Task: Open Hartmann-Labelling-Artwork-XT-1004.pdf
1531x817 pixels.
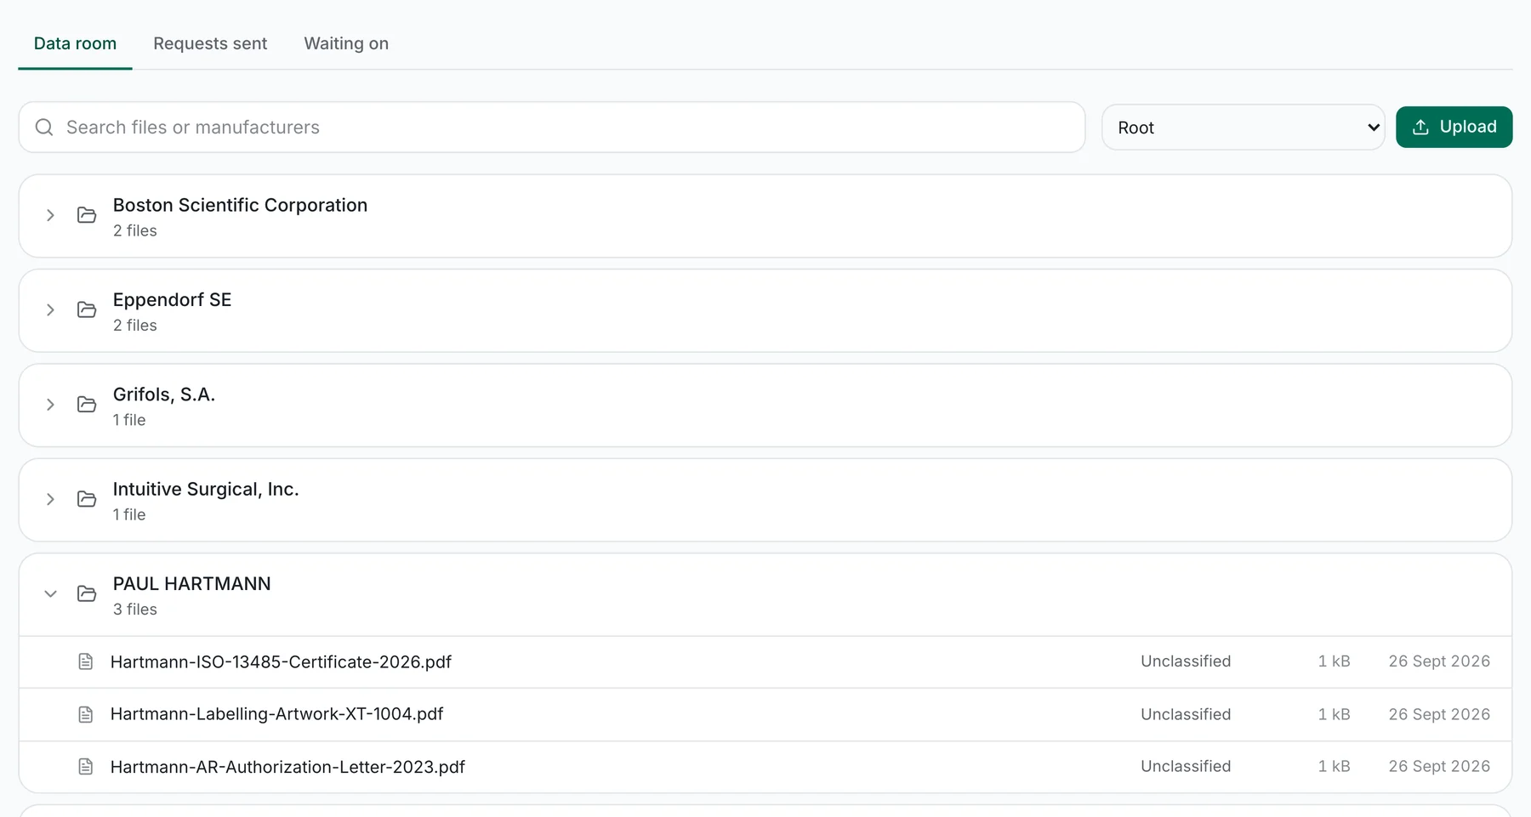Action: [276, 714]
